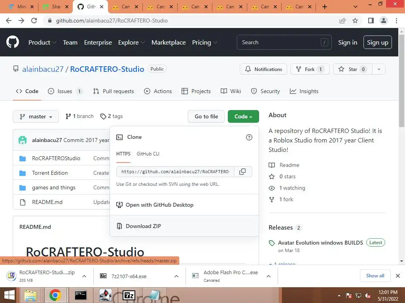Image resolution: width=405 pixels, height=303 pixels.
Task: Switch to the Issues tab
Action: (x=65, y=91)
